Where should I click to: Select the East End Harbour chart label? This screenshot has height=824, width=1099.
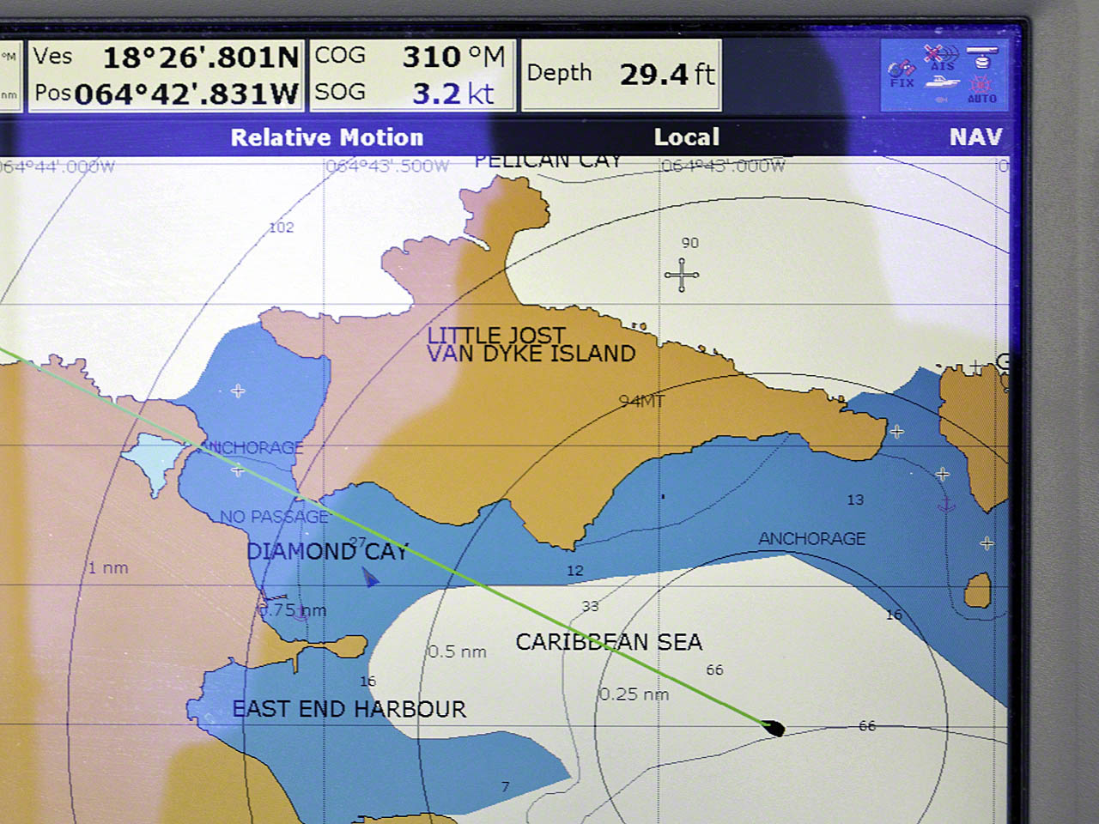pos(349,709)
